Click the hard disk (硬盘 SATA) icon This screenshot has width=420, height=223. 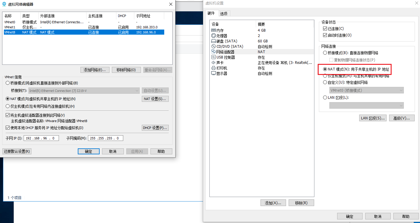[x=214, y=41]
